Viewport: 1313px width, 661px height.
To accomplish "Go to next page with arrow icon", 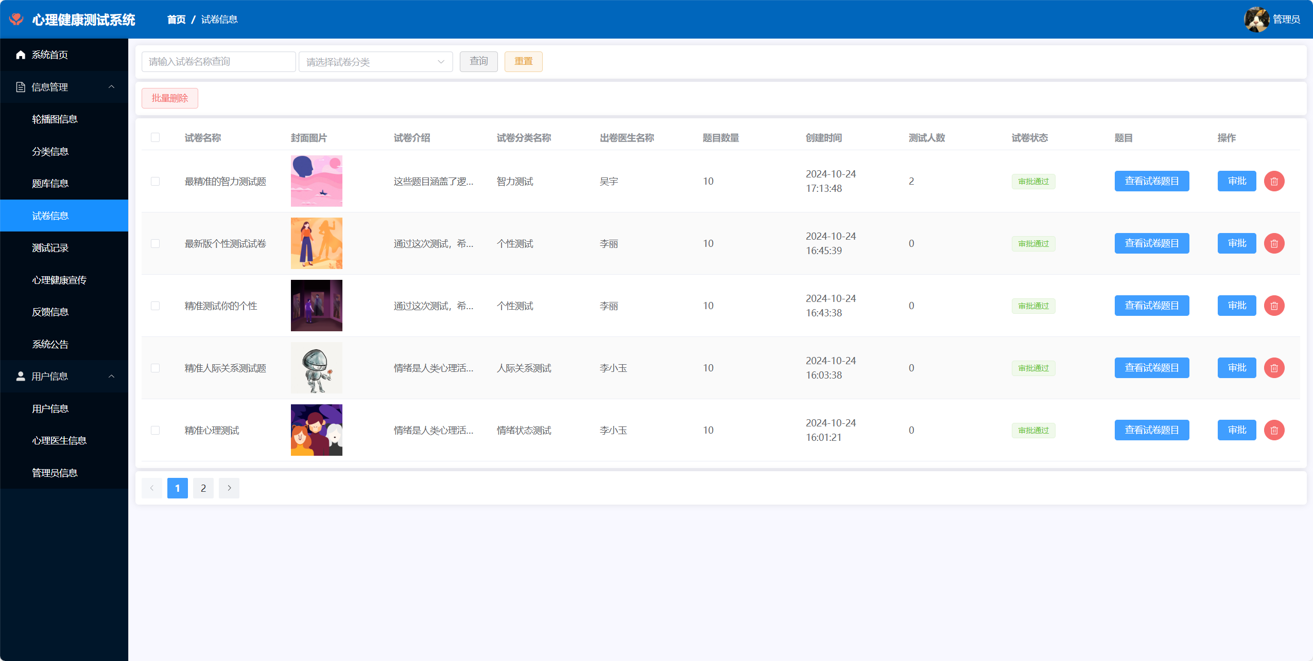I will pyautogui.click(x=229, y=488).
